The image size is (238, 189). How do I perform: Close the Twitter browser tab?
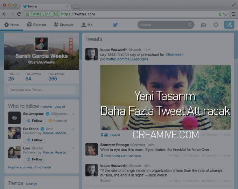point(67,6)
